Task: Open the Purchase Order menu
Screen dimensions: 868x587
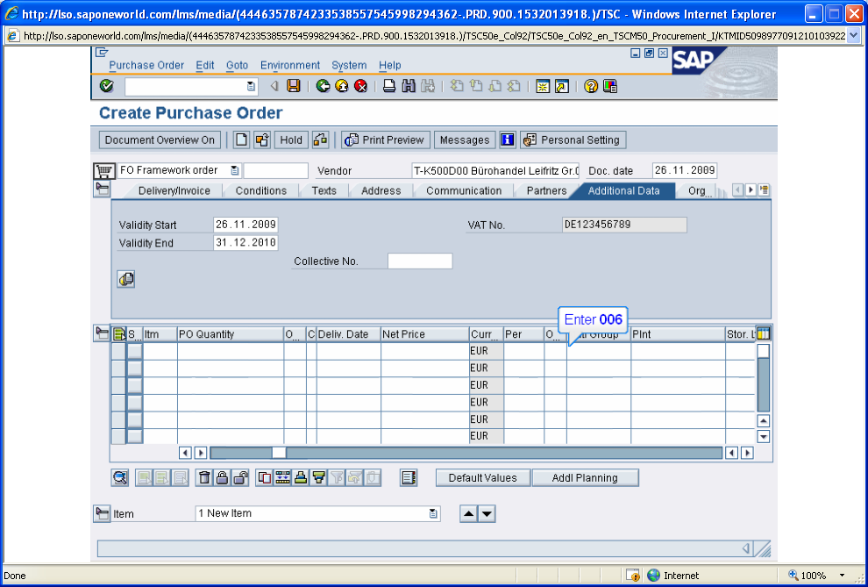Action: (x=146, y=65)
